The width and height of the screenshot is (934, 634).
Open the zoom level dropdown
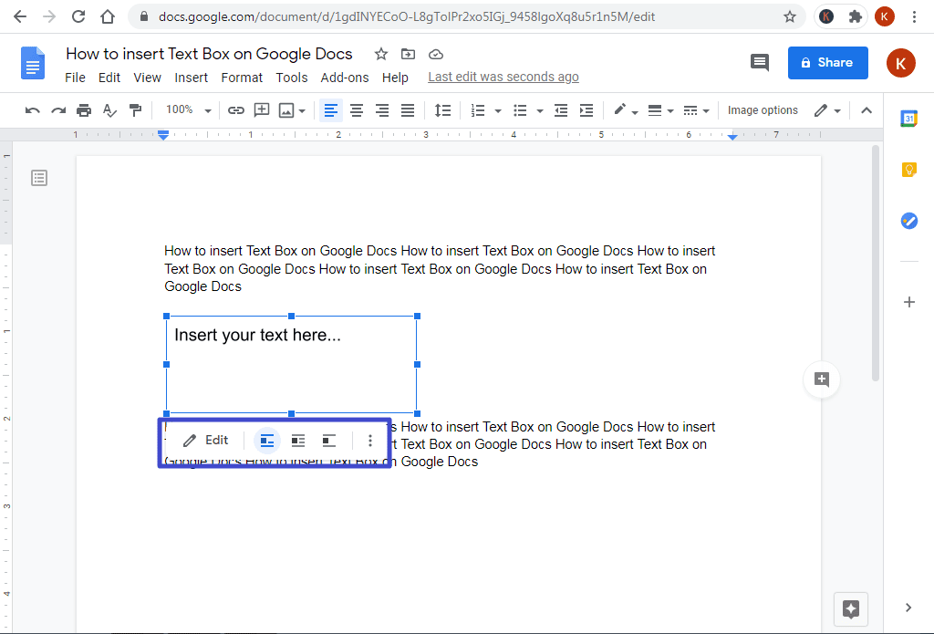(187, 109)
